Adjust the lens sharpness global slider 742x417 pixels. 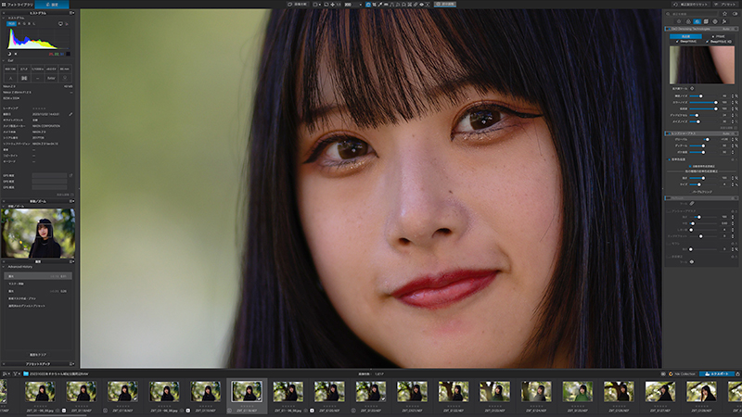pos(703,140)
